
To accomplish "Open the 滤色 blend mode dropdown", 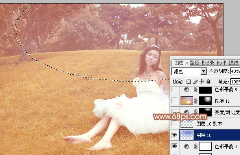I will (x=203, y=71).
